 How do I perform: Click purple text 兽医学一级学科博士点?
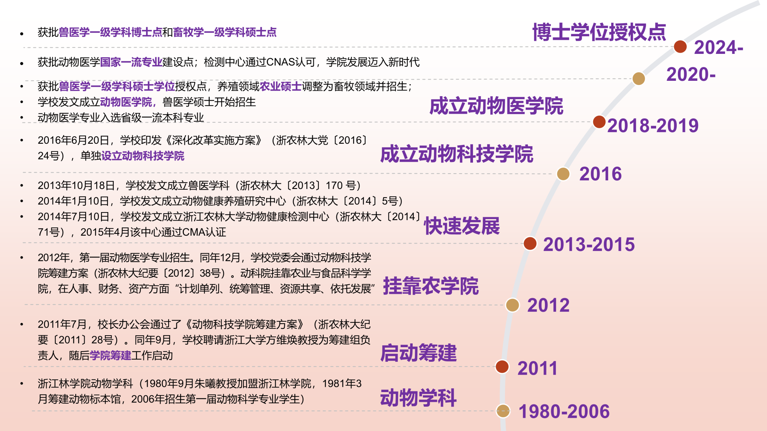tap(110, 33)
